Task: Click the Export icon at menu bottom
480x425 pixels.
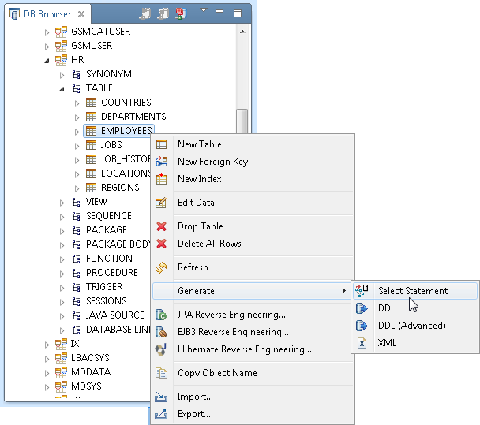Action: point(162,414)
